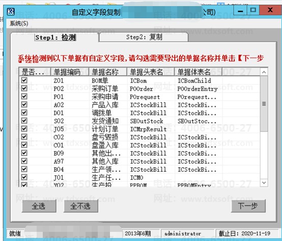Sort by the 单据编码 column header
This screenshot has width=282, height=241.
pos(70,72)
